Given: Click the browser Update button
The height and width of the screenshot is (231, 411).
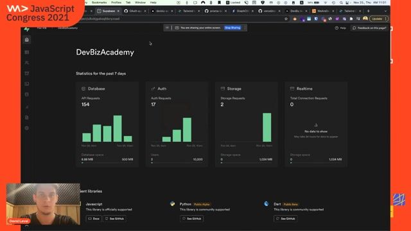Looking at the screenshot, I should point(377,19).
